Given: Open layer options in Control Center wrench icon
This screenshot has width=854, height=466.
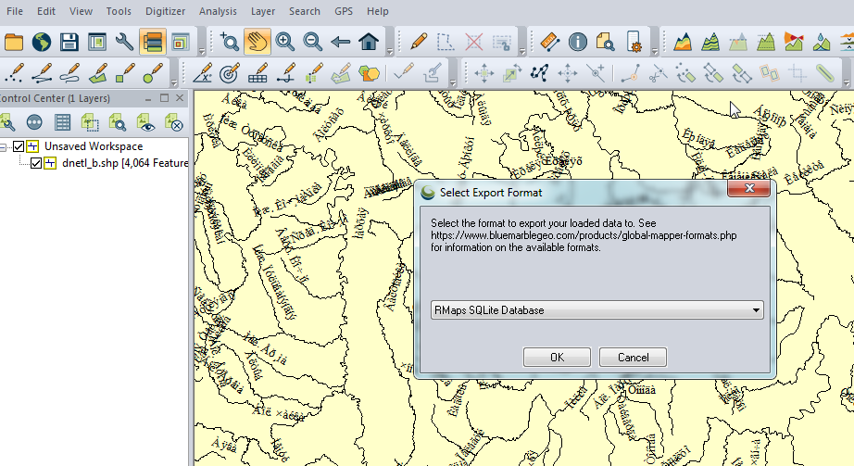Looking at the screenshot, I should [7, 122].
